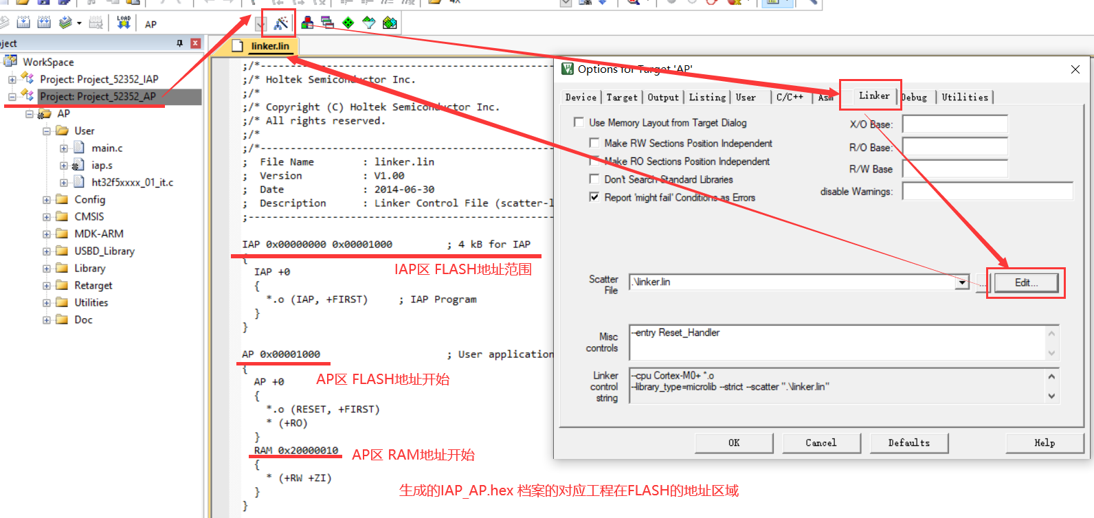Open the Scatter File dropdown arrow

(x=962, y=282)
